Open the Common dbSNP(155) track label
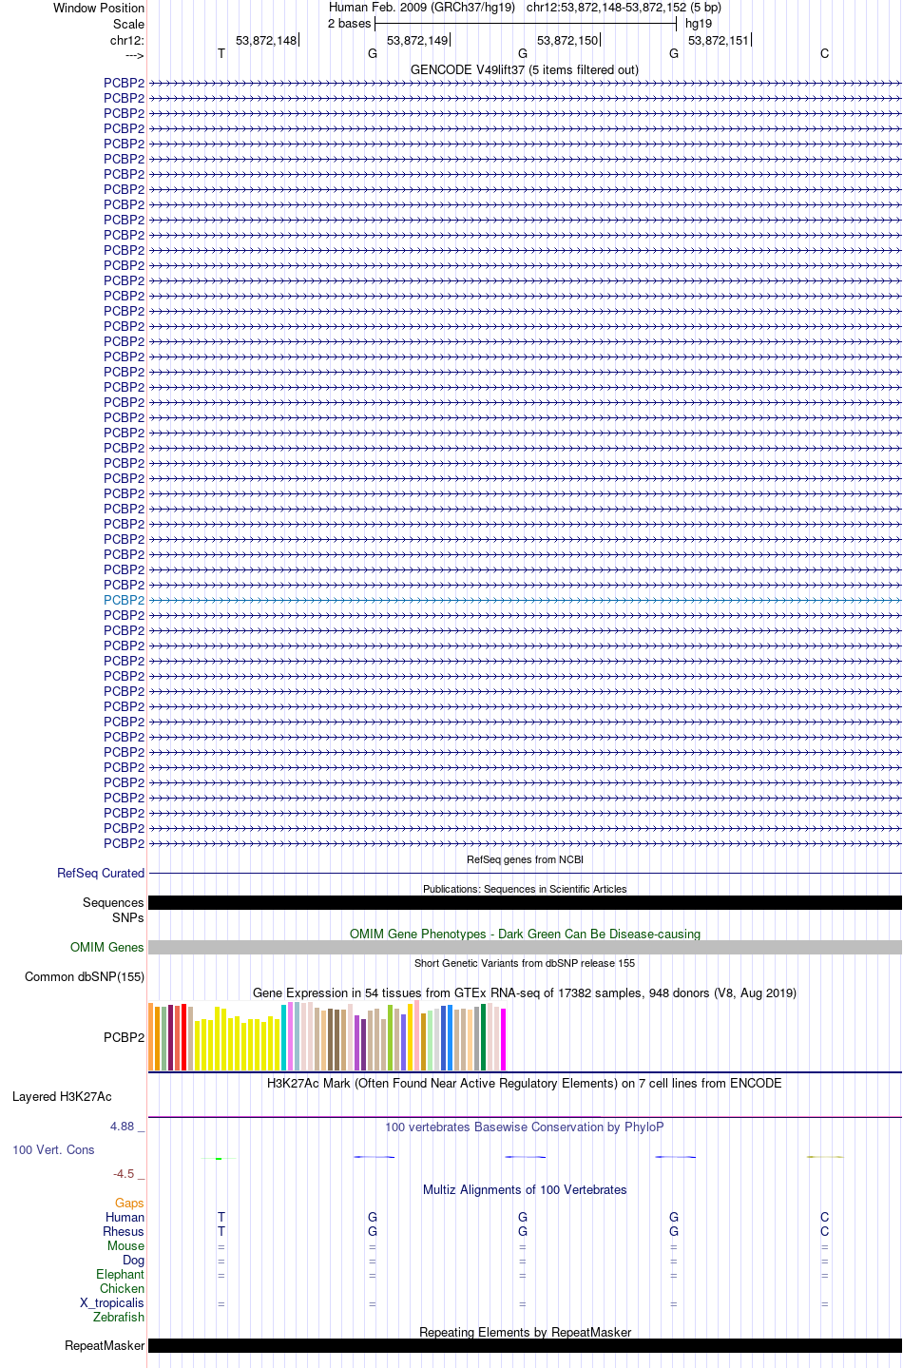The height and width of the screenshot is (1368, 903). point(85,977)
